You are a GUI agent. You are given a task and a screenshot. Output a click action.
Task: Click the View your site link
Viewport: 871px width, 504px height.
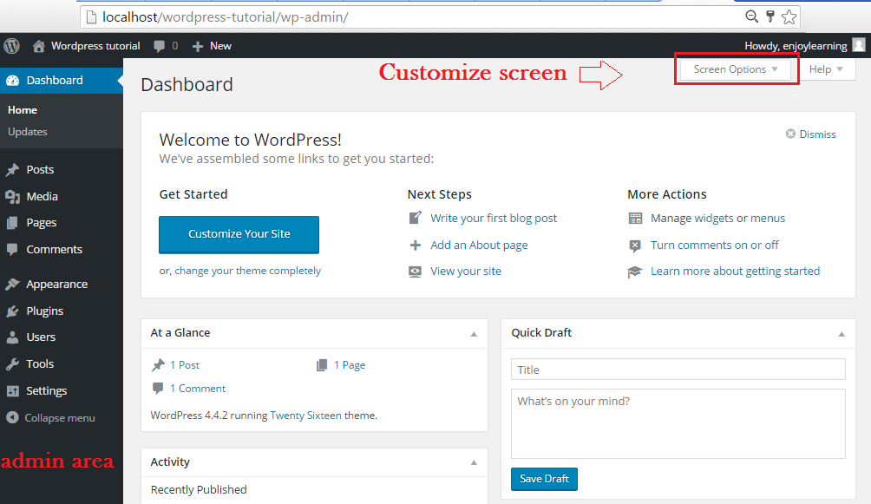click(466, 272)
